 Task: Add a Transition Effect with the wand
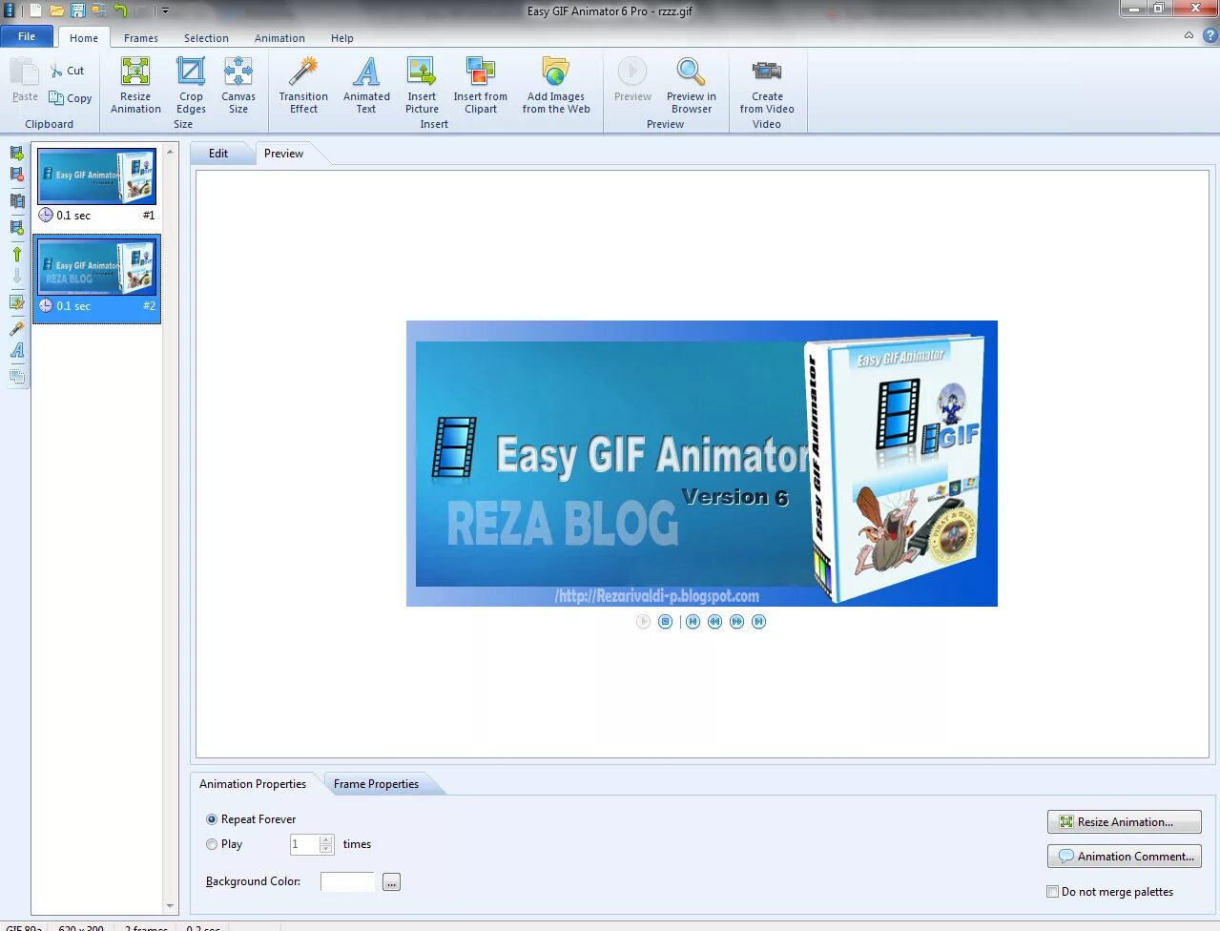(x=303, y=85)
